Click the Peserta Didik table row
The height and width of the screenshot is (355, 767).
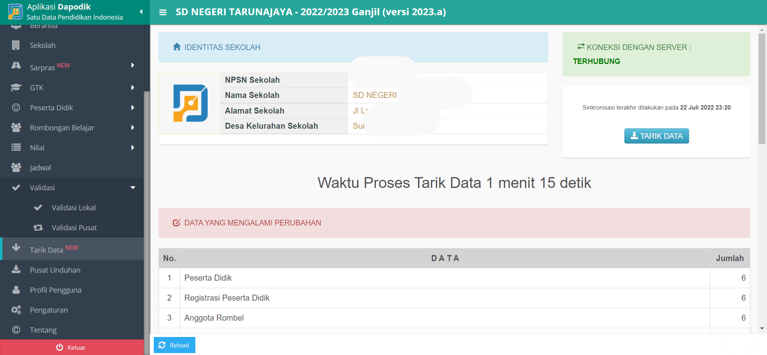click(454, 278)
